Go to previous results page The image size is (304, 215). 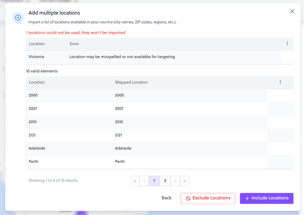[x=145, y=181]
